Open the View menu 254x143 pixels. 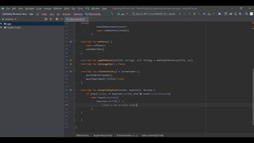point(21,9)
